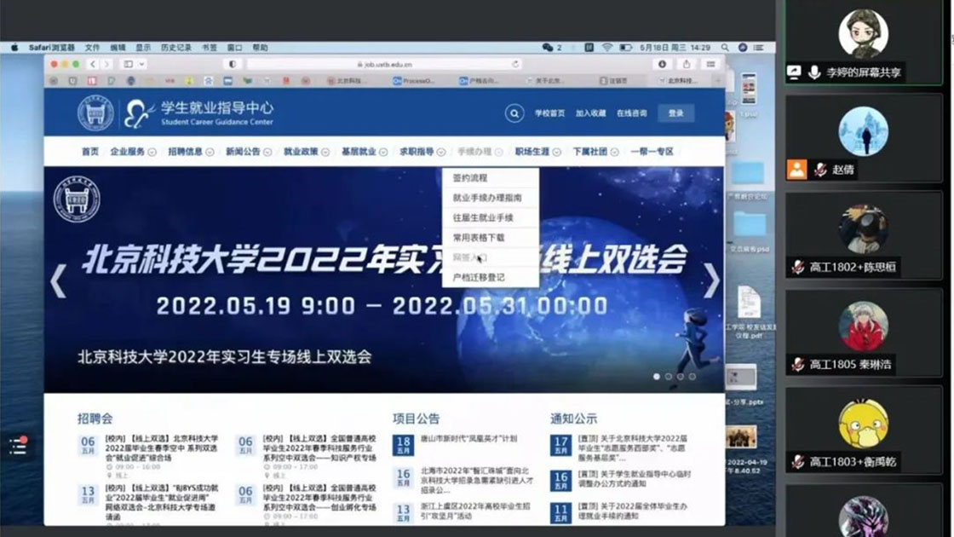Screen dimensions: 954x537
Task: Select the second banner slide dot
Action: 669,376
